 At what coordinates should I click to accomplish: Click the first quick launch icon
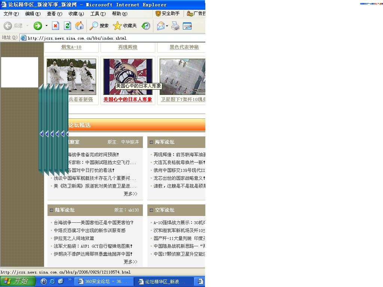(x=44, y=281)
